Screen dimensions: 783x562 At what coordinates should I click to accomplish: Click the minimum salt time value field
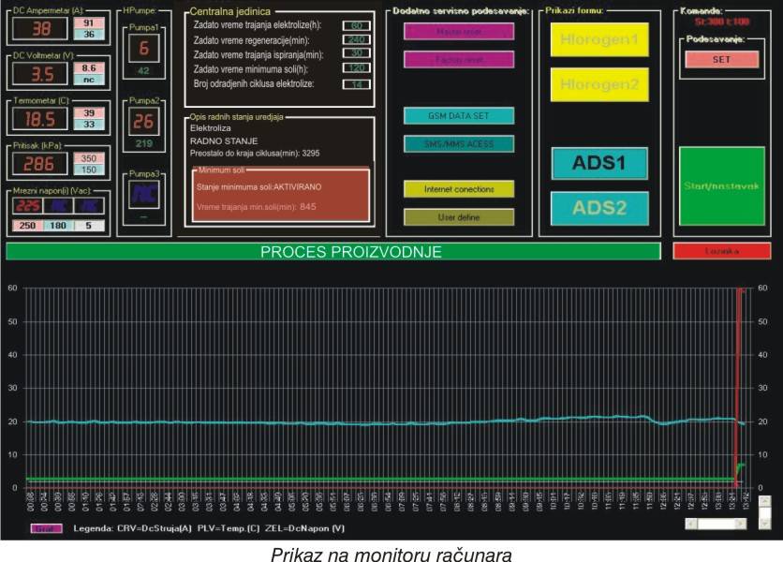pyautogui.click(x=356, y=69)
